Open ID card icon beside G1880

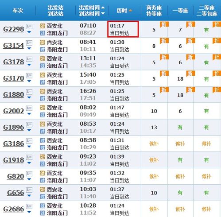[x=29, y=92]
